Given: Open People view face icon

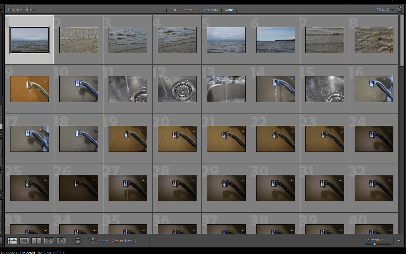Looking at the screenshot, I should point(61,241).
